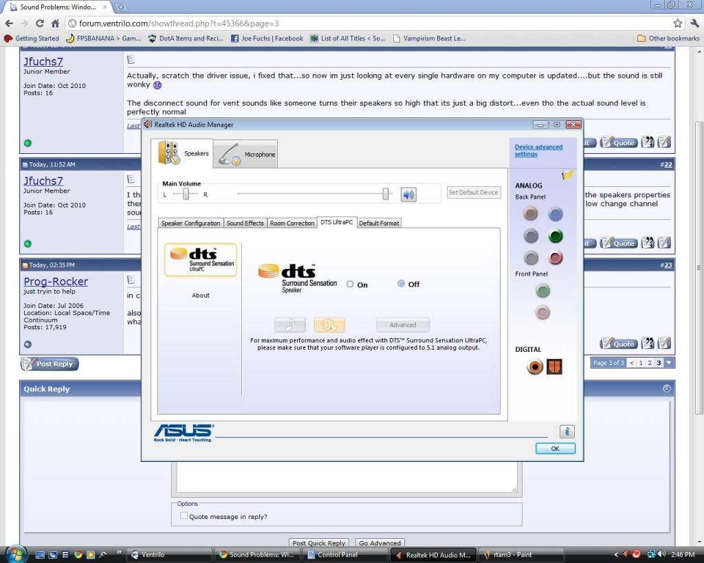Open Control Panel from taskbar
The image size is (704, 563).
click(x=346, y=555)
